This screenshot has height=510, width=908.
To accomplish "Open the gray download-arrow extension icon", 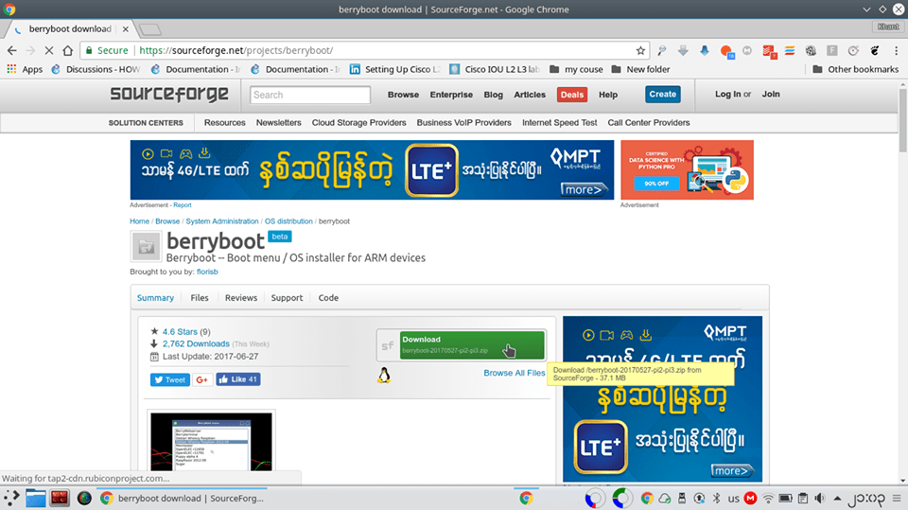I will [x=683, y=50].
